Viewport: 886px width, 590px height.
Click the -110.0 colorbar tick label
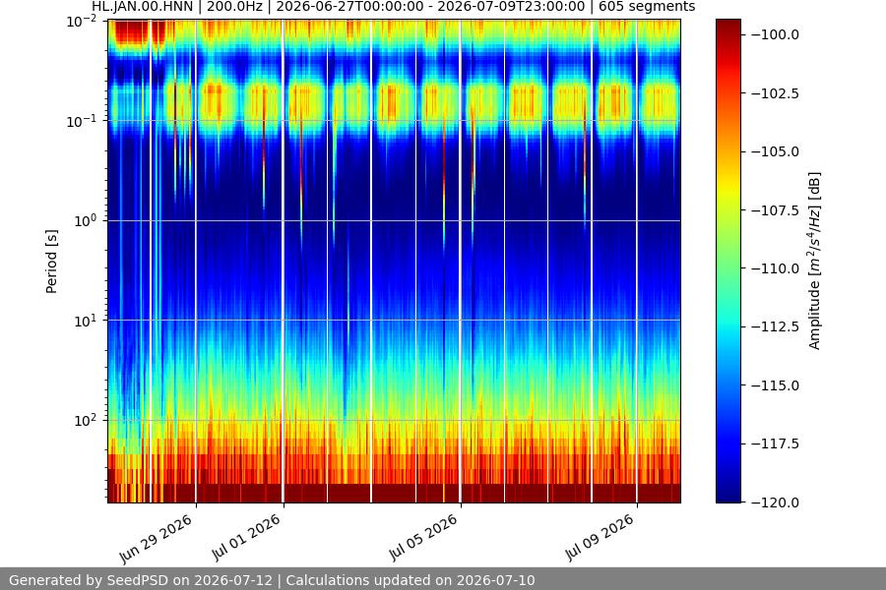775,268
